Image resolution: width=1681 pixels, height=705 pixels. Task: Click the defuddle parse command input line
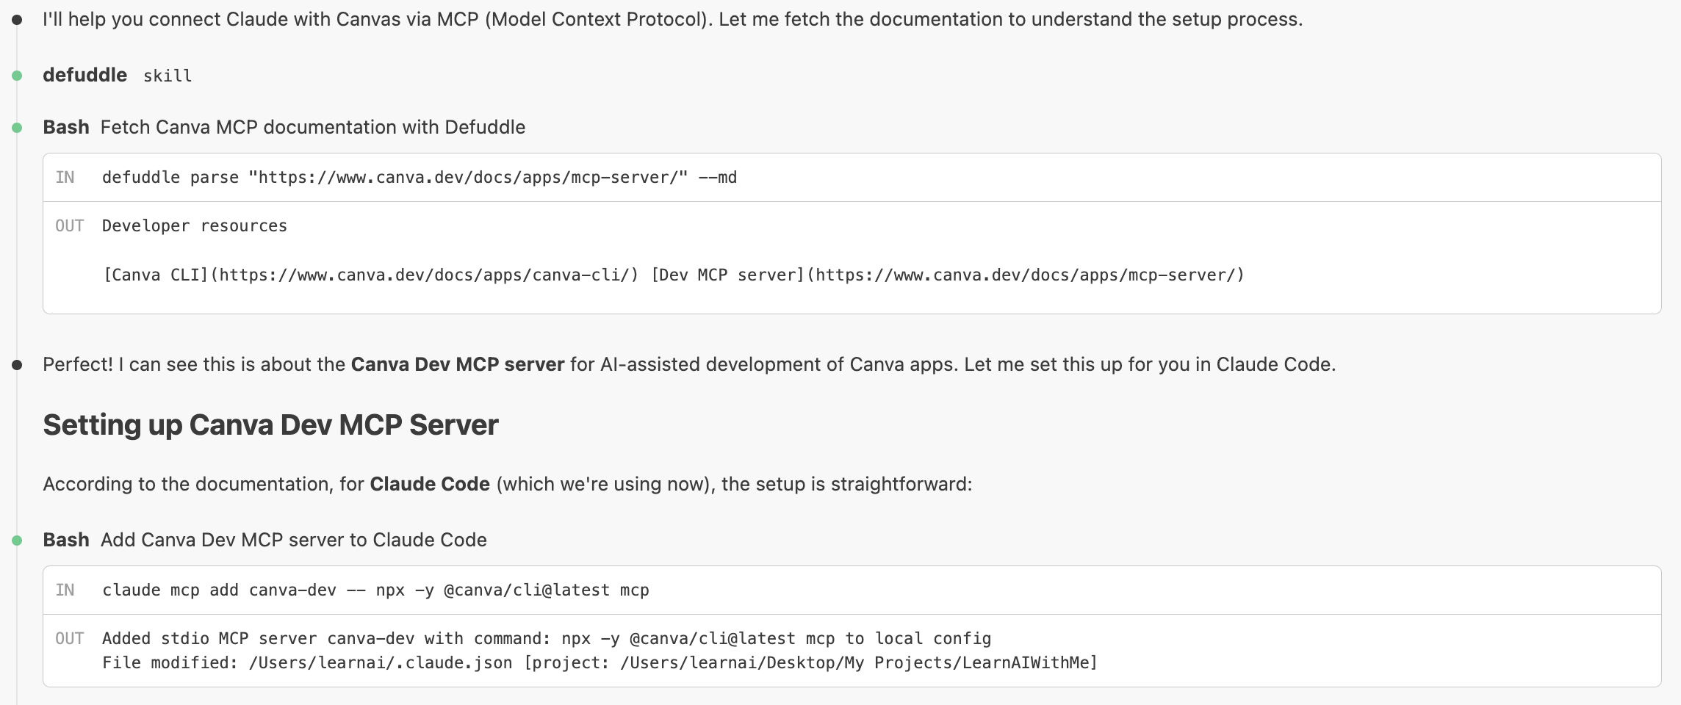tap(419, 178)
